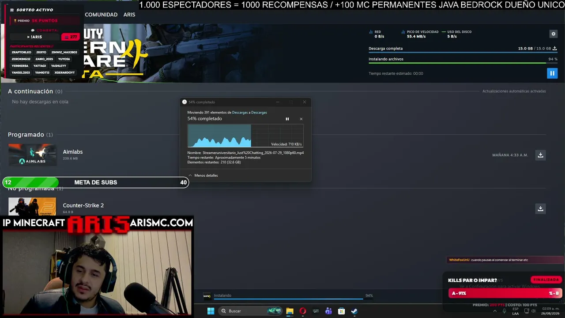Switch the ESP LAA keyboard language

[516, 311]
